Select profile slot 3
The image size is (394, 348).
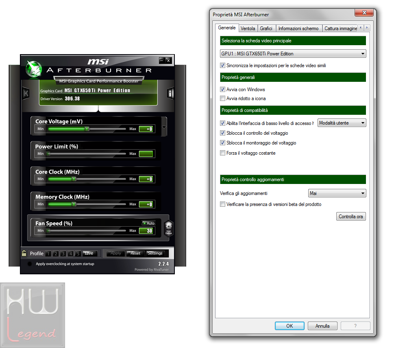[x=63, y=254]
